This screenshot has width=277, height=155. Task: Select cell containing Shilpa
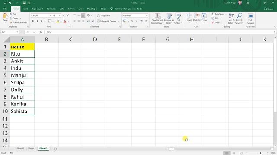(x=22, y=83)
